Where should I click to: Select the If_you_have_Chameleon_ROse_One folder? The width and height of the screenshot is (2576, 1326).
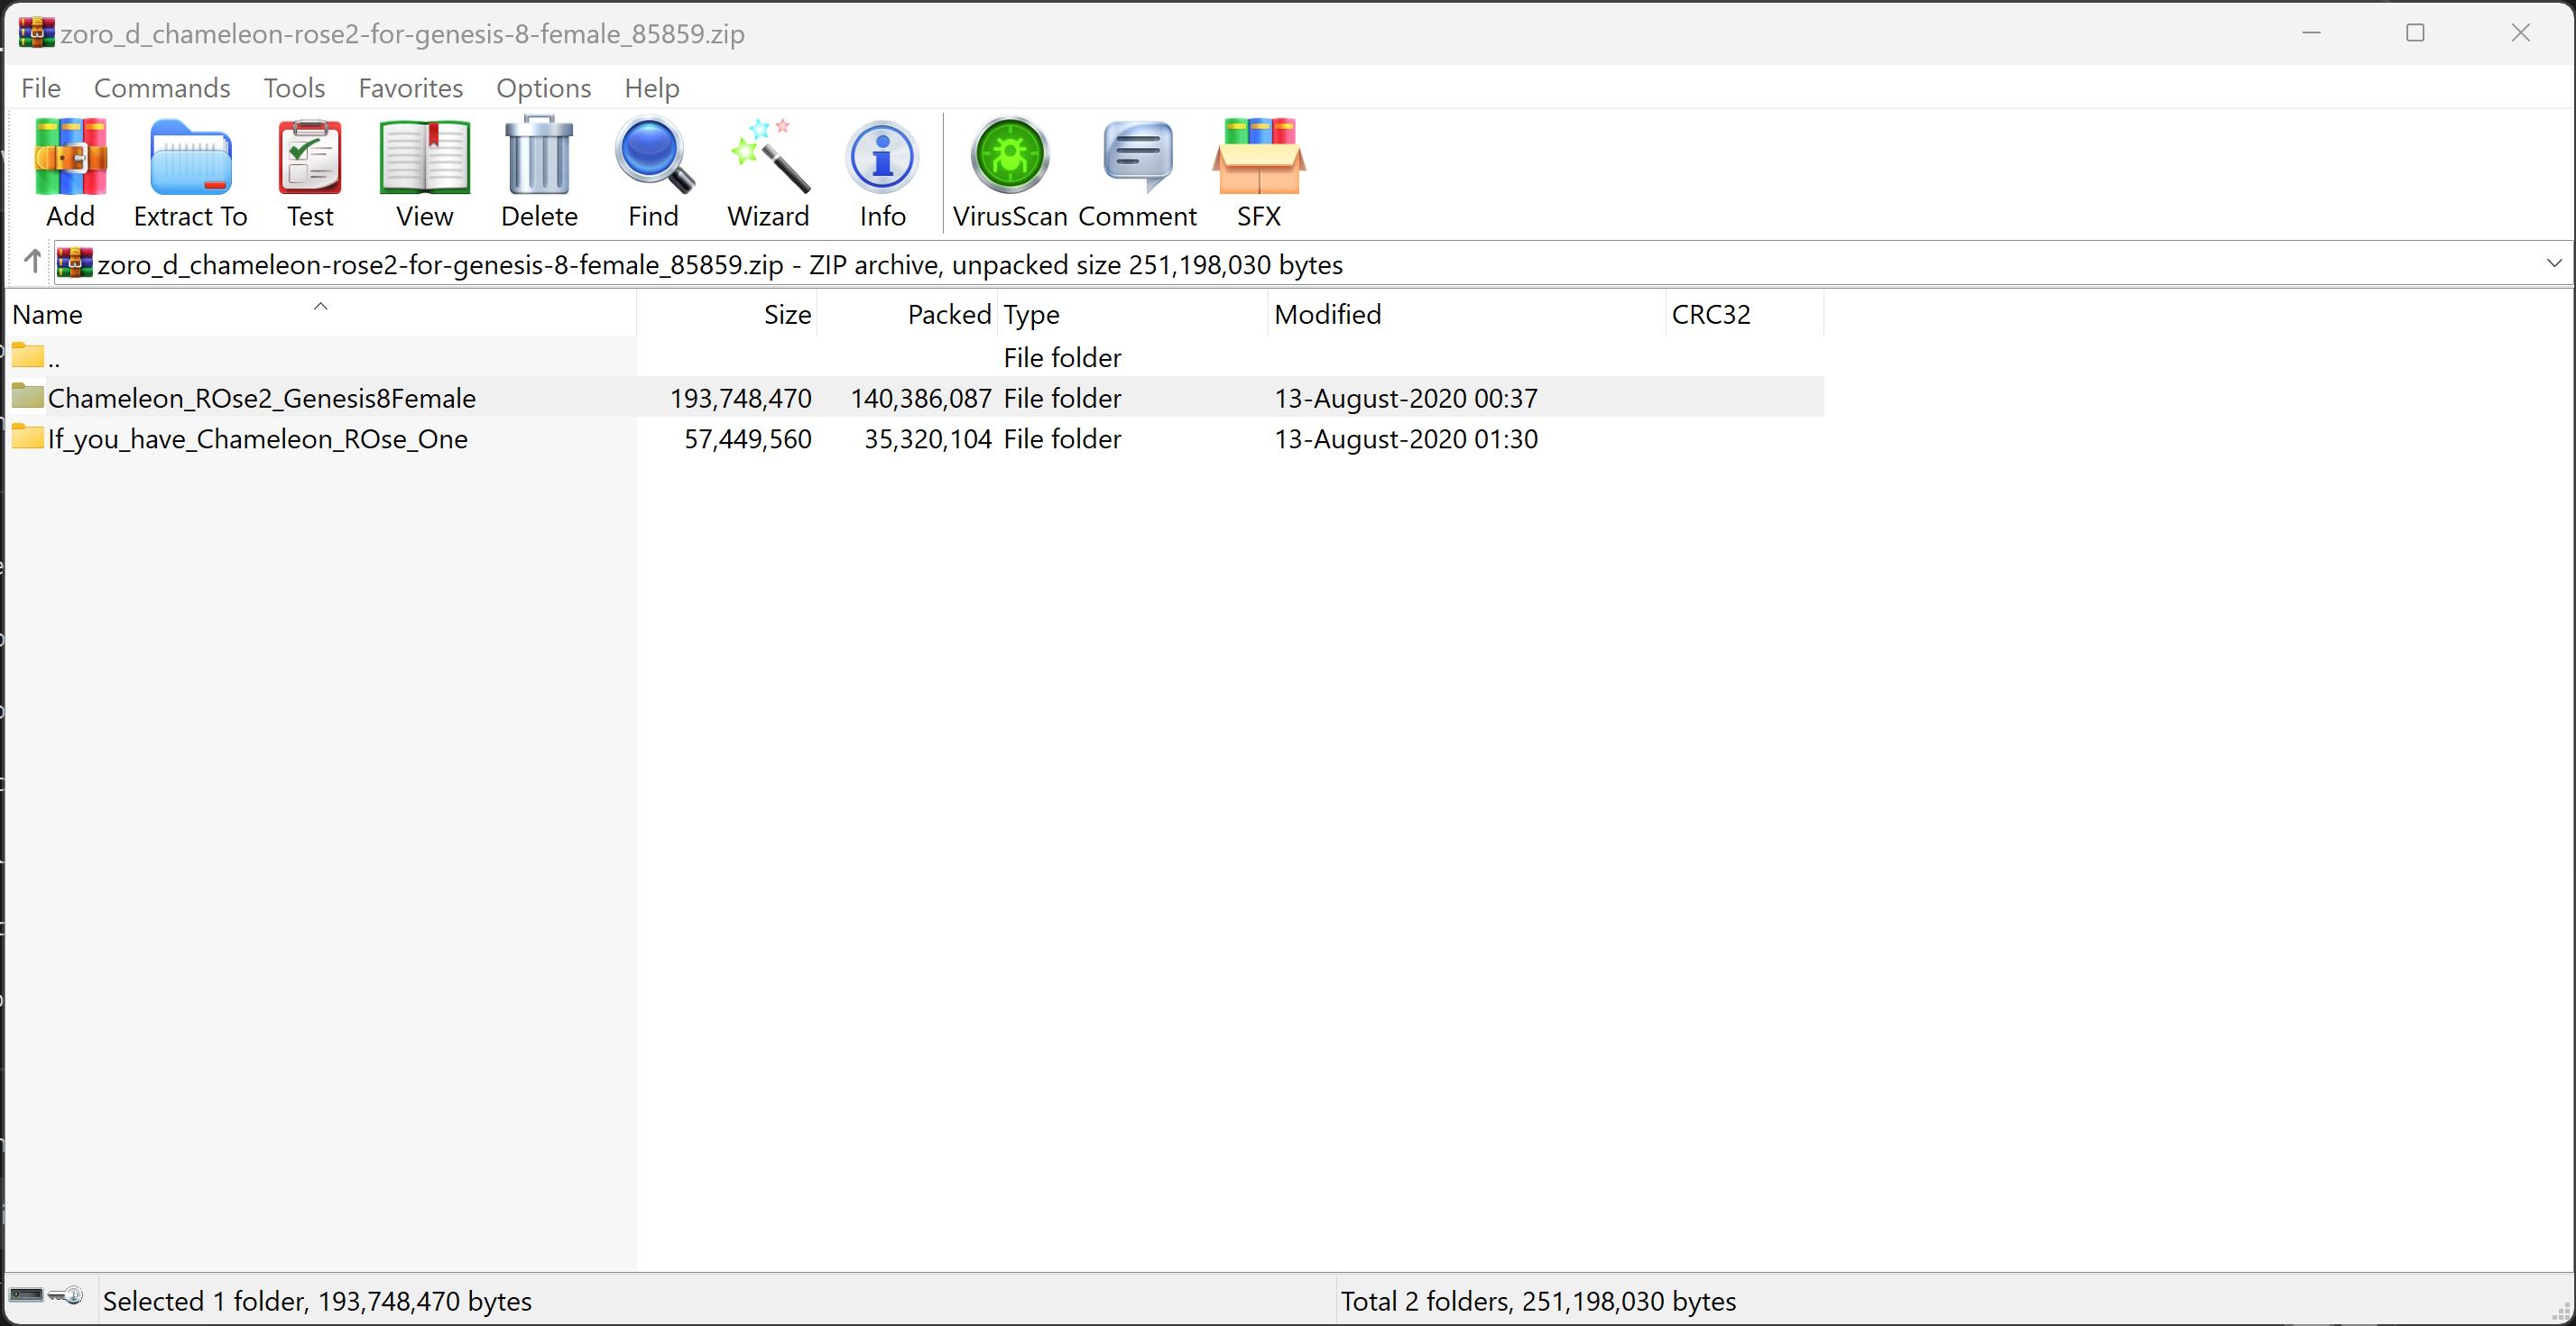point(257,439)
